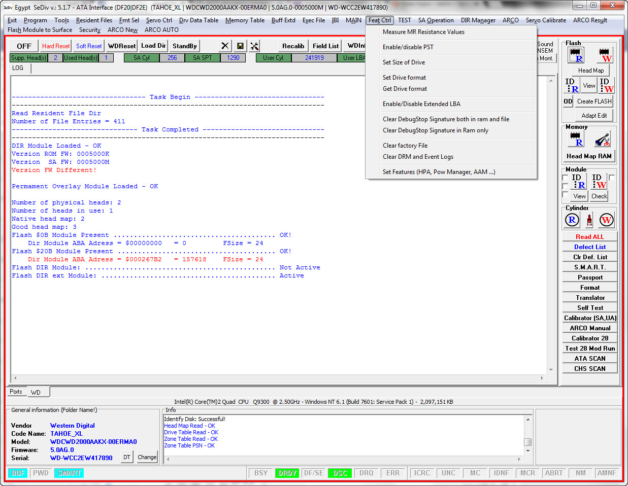
Task: Click the Memory read chip icon
Action: (576, 139)
